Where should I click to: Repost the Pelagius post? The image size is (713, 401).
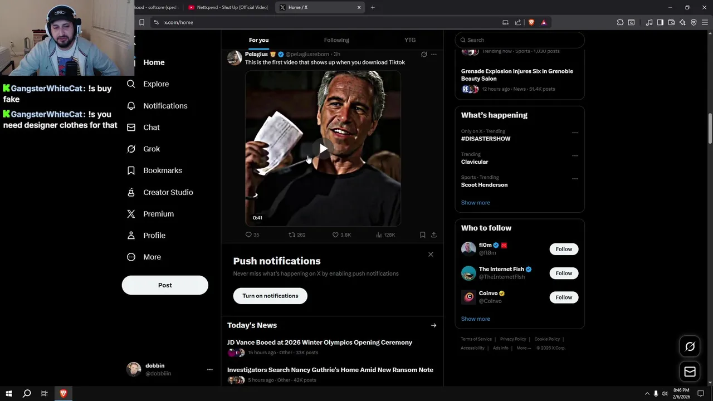coord(297,235)
